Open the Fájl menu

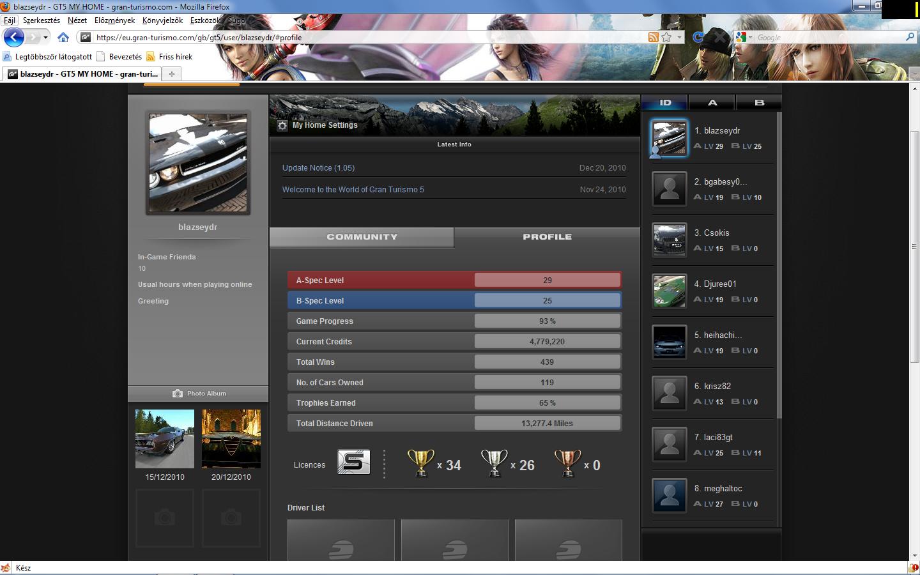point(10,20)
